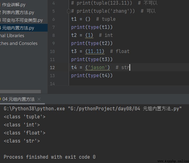Click code line t1 = () # tuple

pos(93,19)
